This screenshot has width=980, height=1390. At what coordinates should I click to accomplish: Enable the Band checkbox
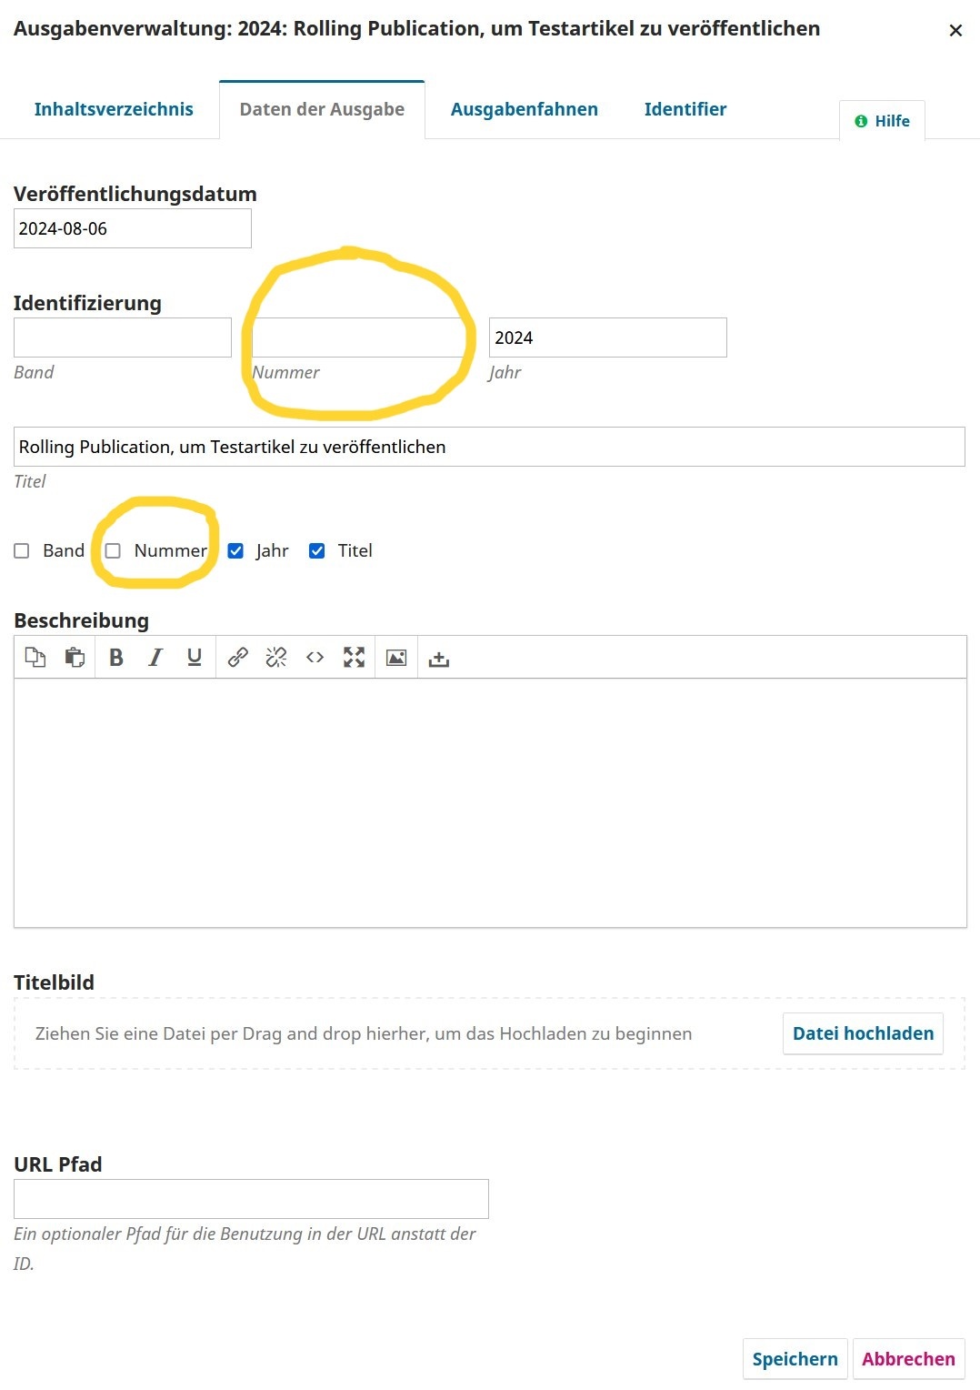point(22,551)
